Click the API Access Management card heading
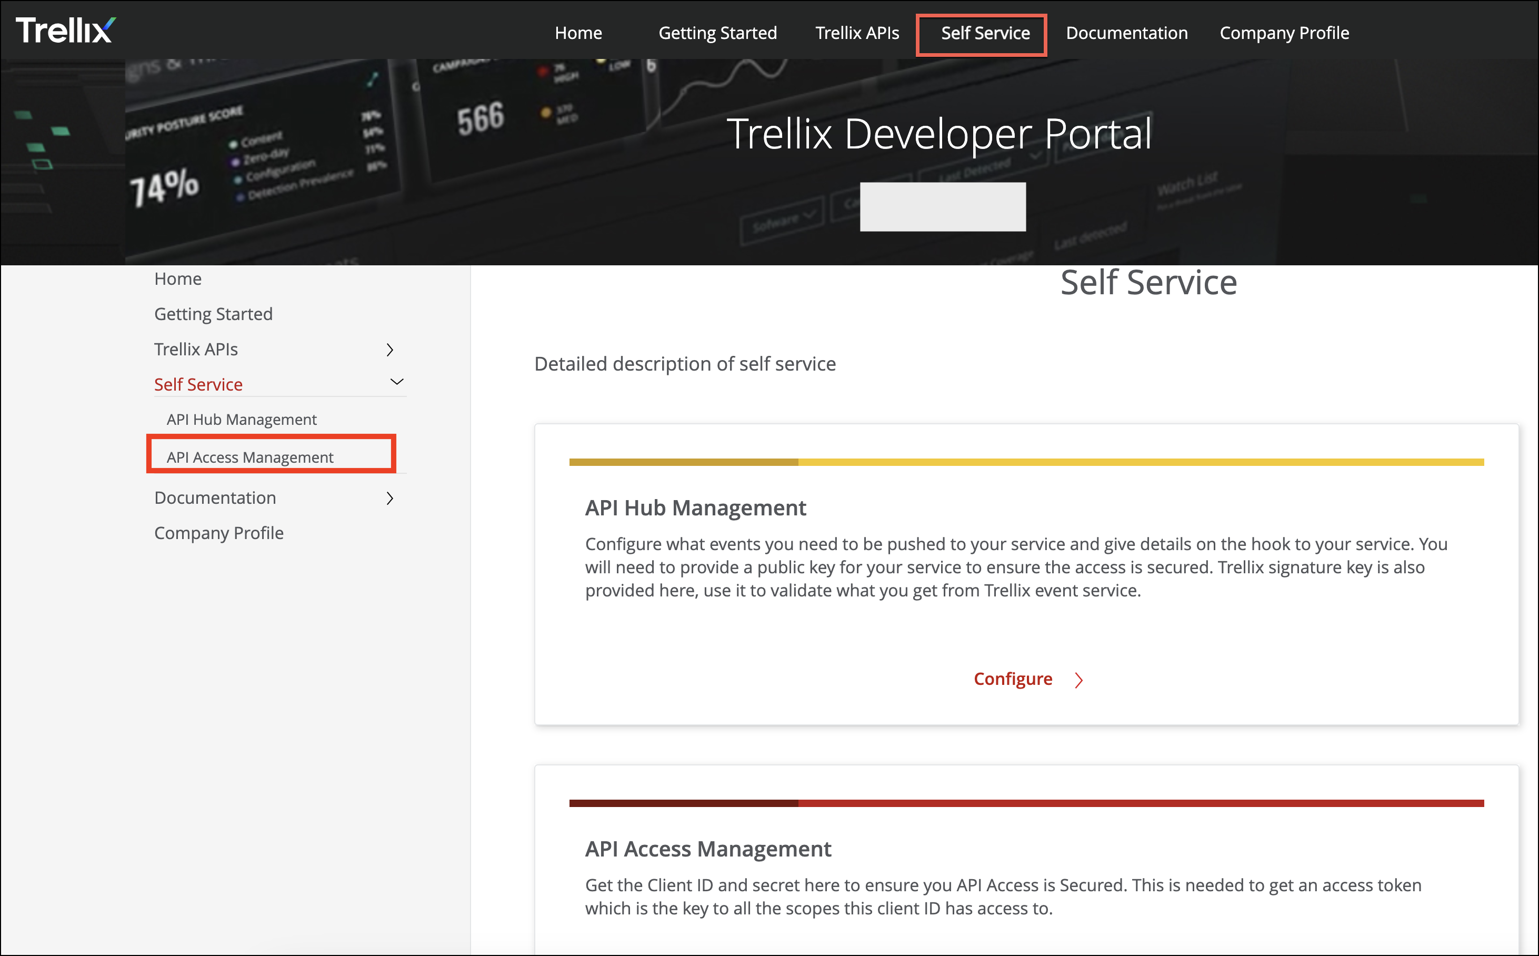 pos(708,849)
